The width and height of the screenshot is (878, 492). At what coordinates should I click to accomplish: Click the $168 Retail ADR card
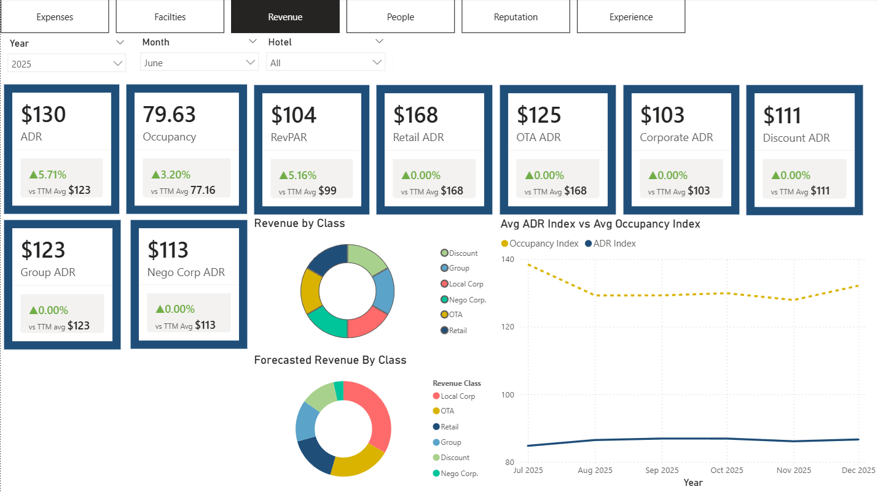[x=434, y=150]
